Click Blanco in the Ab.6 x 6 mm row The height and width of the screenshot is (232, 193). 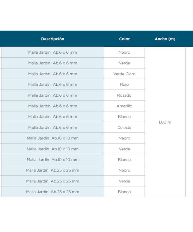[x=124, y=117]
